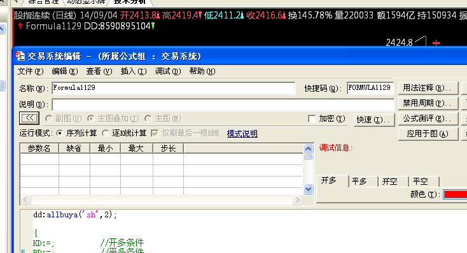Click parameter table scroll left arrow
Viewport: 467px width, 253px height.
[25, 199]
